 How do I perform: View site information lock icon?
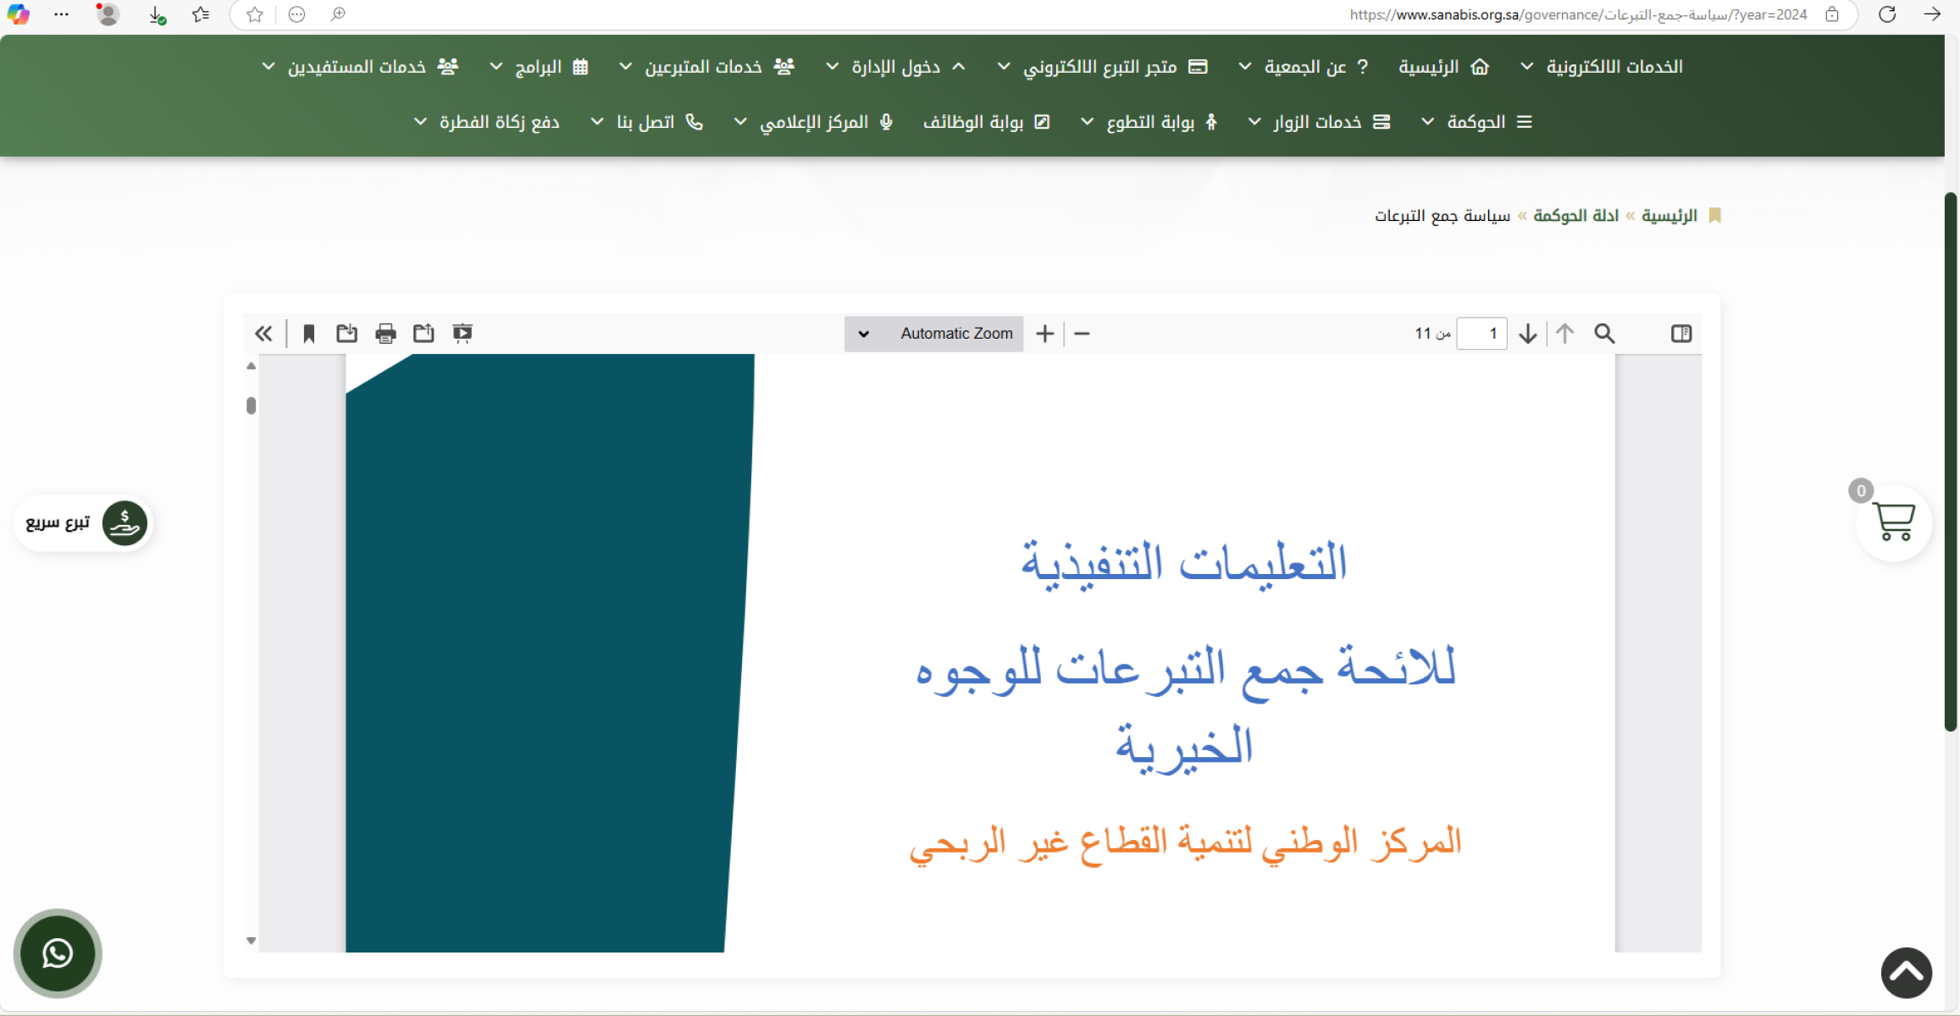coord(1832,14)
